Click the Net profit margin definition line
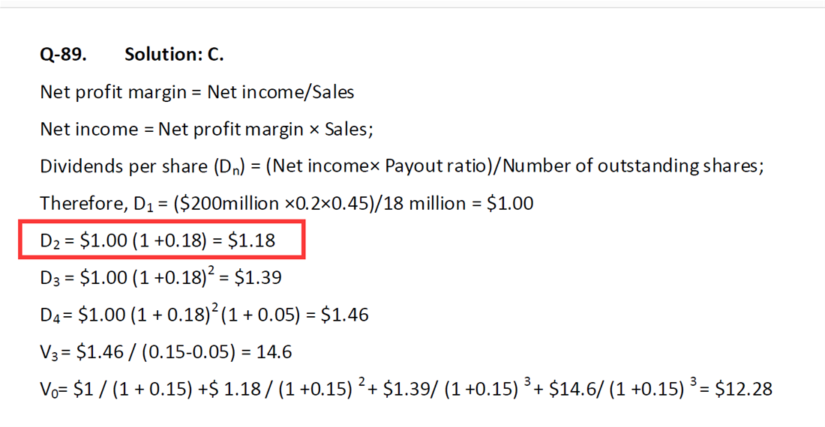 (196, 92)
